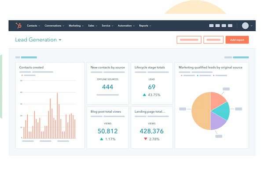Open the Reports menu
The height and width of the screenshot is (176, 264).
point(145,26)
